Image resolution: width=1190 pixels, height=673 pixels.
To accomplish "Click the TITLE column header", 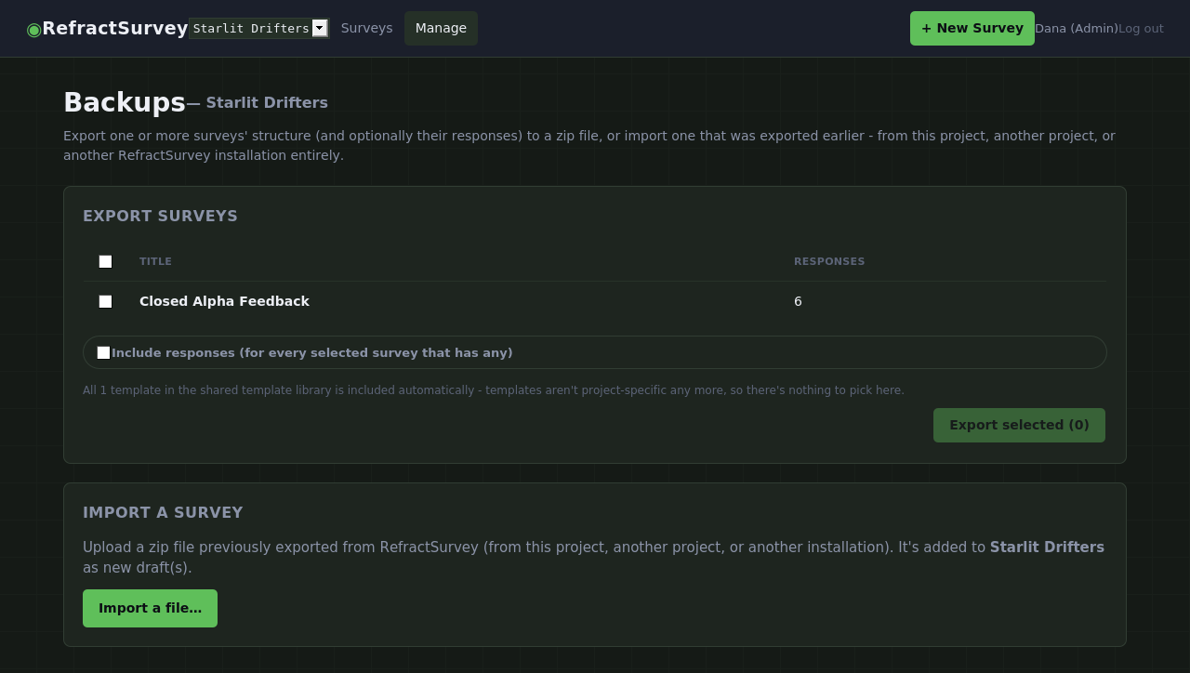I will coord(155,261).
